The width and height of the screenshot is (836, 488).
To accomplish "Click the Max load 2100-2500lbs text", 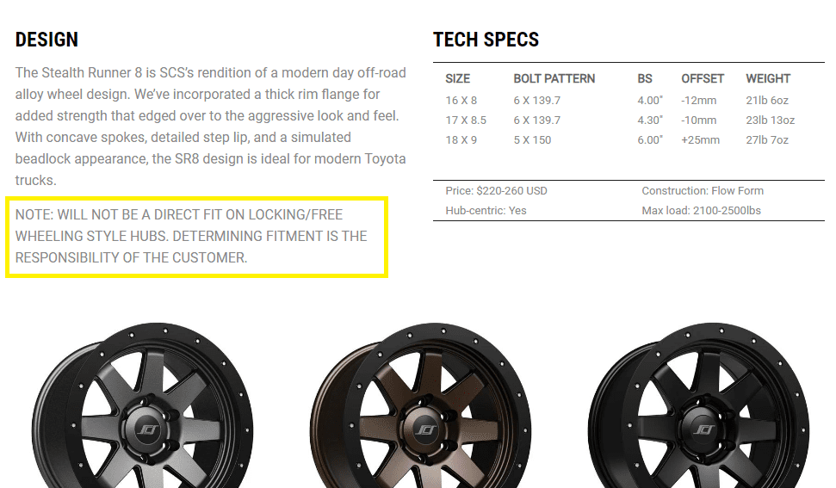I will pyautogui.click(x=701, y=211).
